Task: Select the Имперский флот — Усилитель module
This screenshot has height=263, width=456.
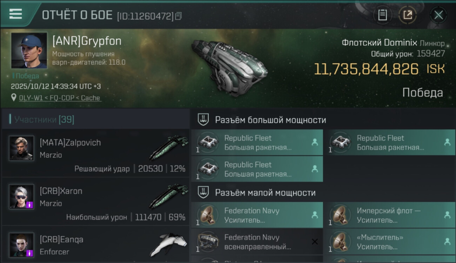Action: [389, 215]
